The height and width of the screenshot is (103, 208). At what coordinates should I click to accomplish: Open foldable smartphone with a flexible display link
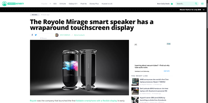point(97,101)
